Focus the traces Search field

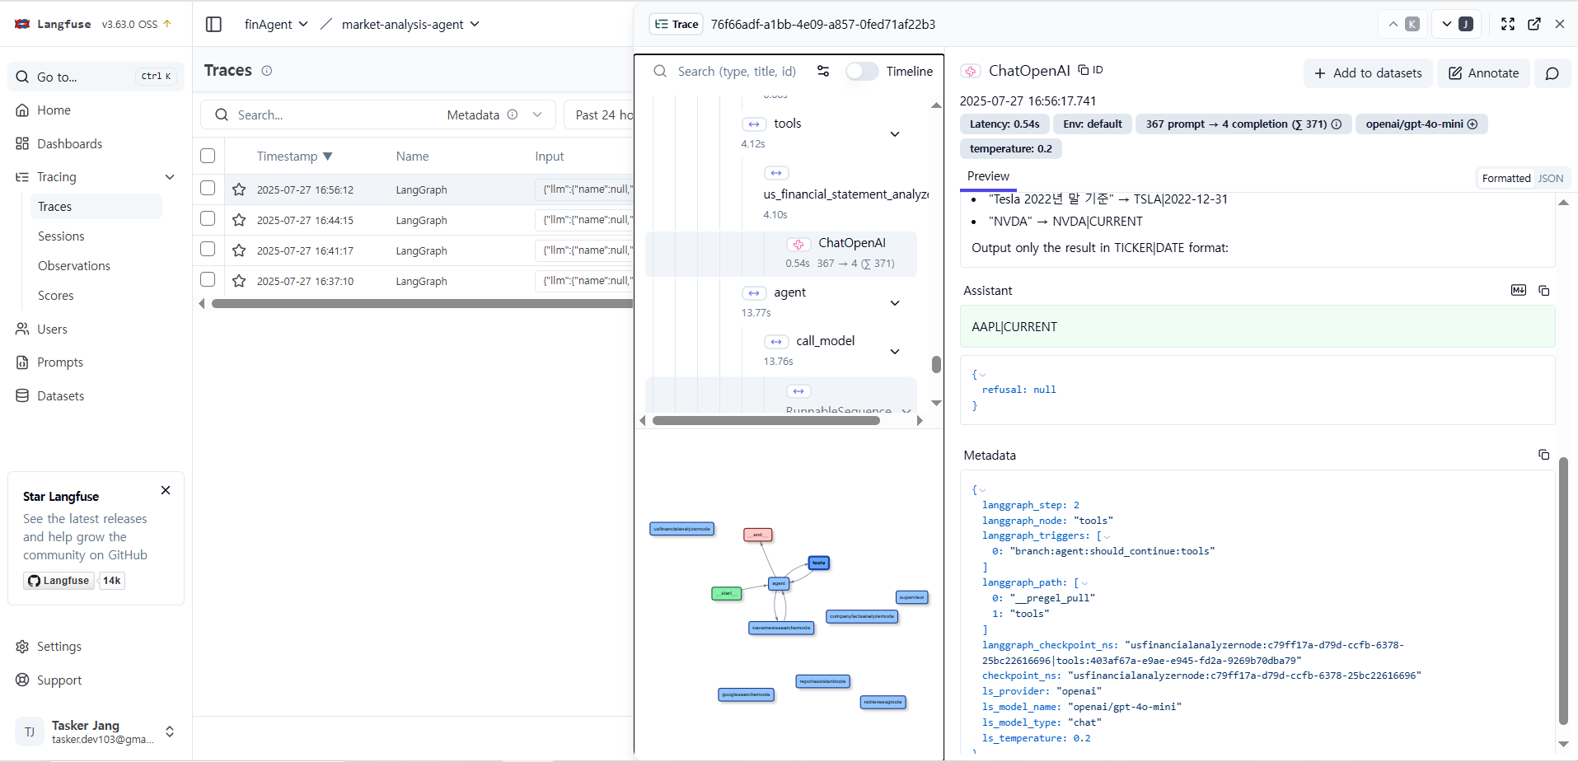(330, 115)
